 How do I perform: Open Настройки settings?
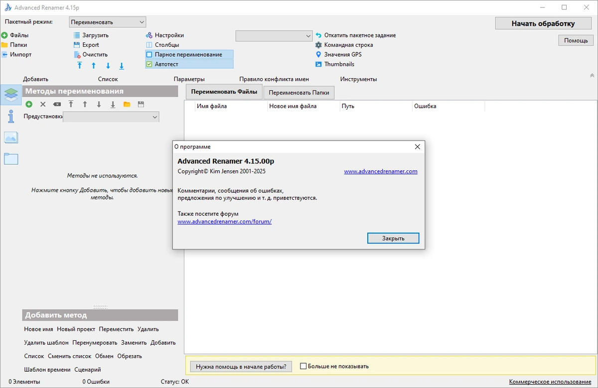point(165,35)
